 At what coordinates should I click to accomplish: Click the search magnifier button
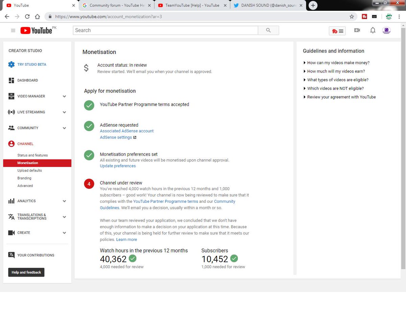(x=268, y=30)
